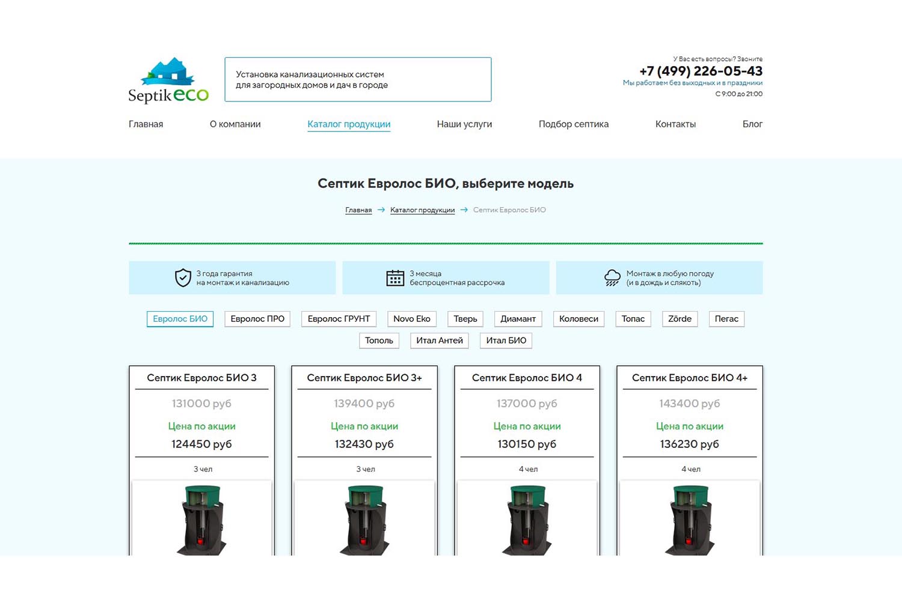Viewport: 902px width, 600px height.
Task: Click Каталог продукции breadcrumb link
Action: [x=422, y=210]
